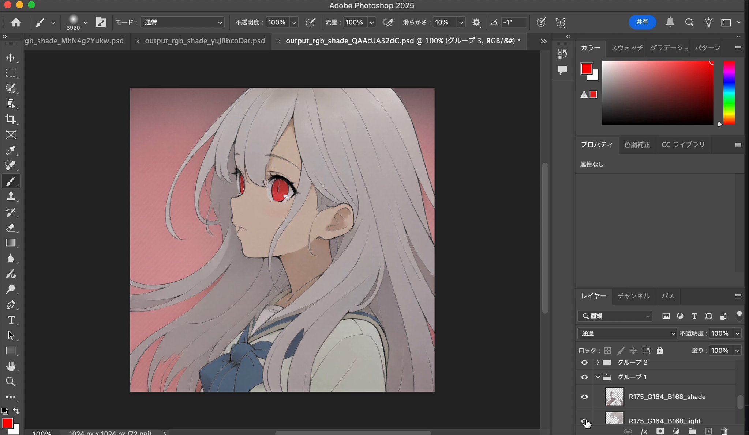The image size is (749, 435).
Task: Click the blue 共有 button
Action: [642, 22]
